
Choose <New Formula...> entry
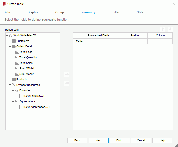(34, 96)
